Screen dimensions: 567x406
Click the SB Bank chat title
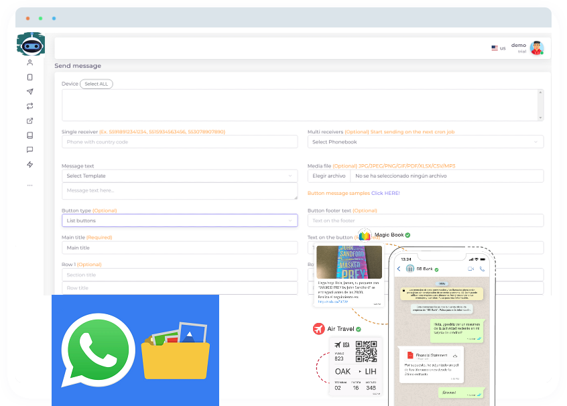tap(424, 269)
